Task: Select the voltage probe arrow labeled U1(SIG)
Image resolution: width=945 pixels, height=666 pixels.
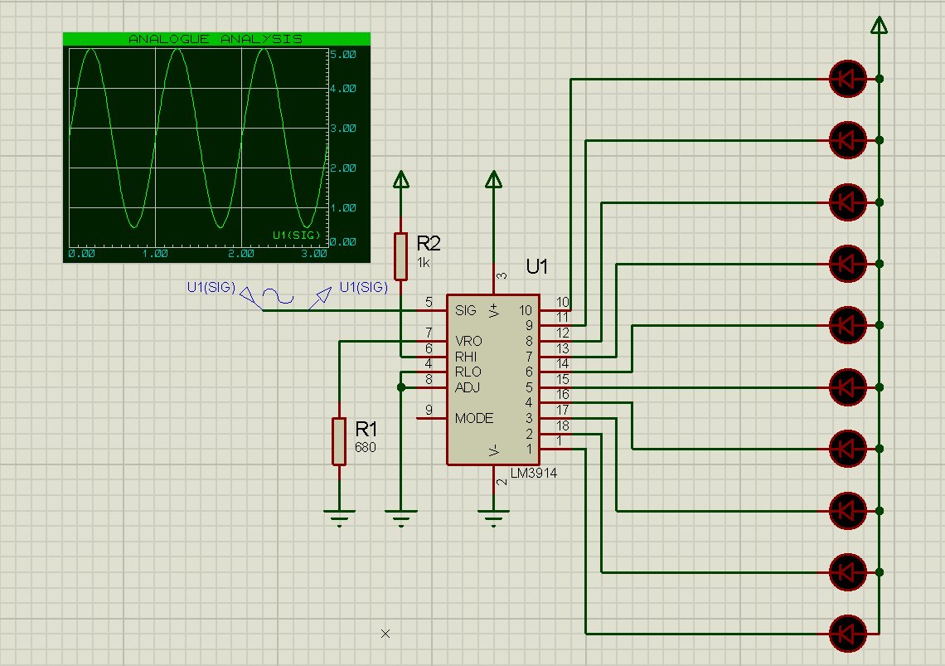Action: (322, 298)
